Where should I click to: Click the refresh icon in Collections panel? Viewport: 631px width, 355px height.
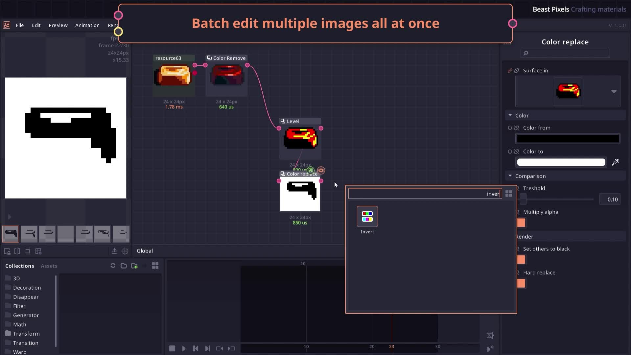point(113,266)
